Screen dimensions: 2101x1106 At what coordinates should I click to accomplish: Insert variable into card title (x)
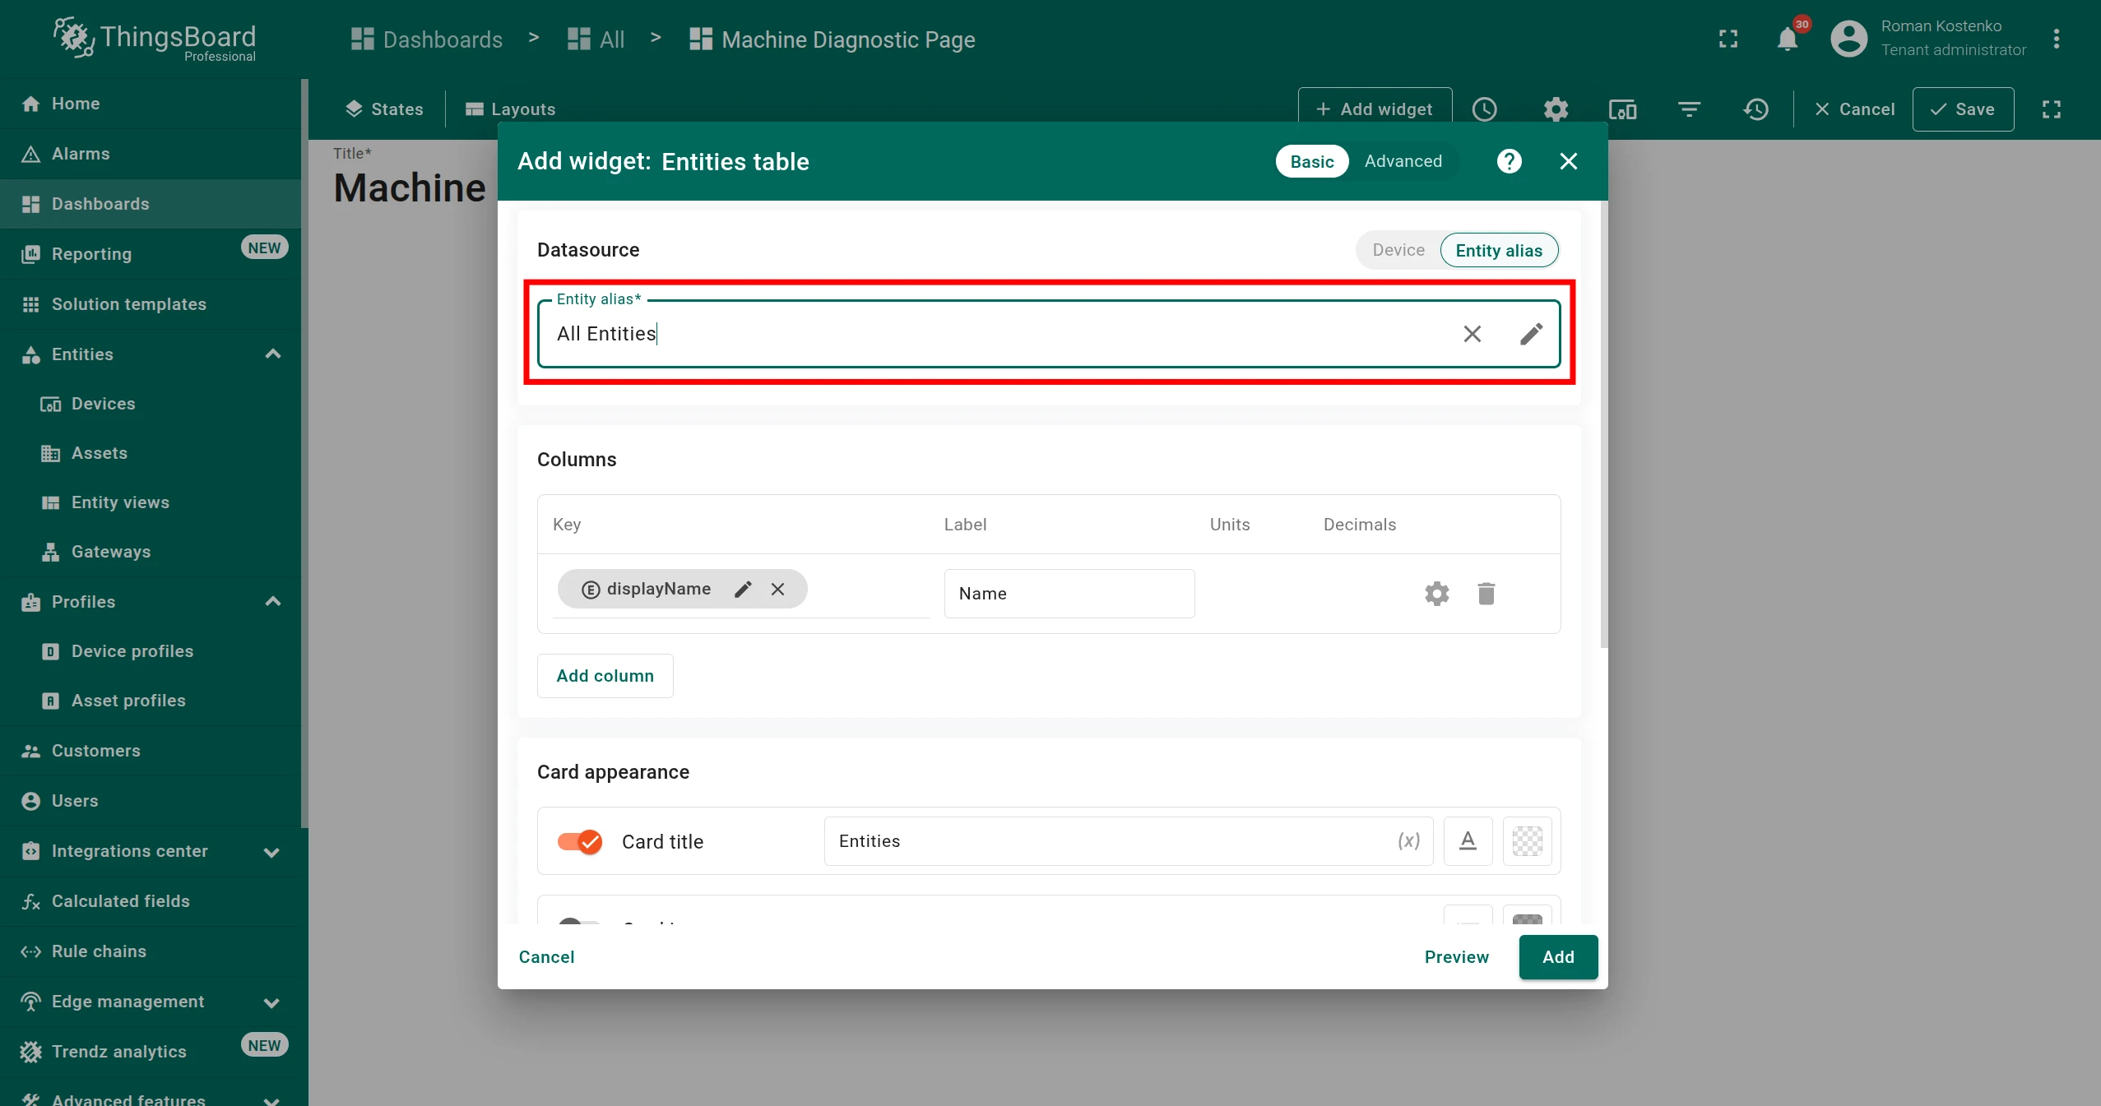tap(1408, 841)
